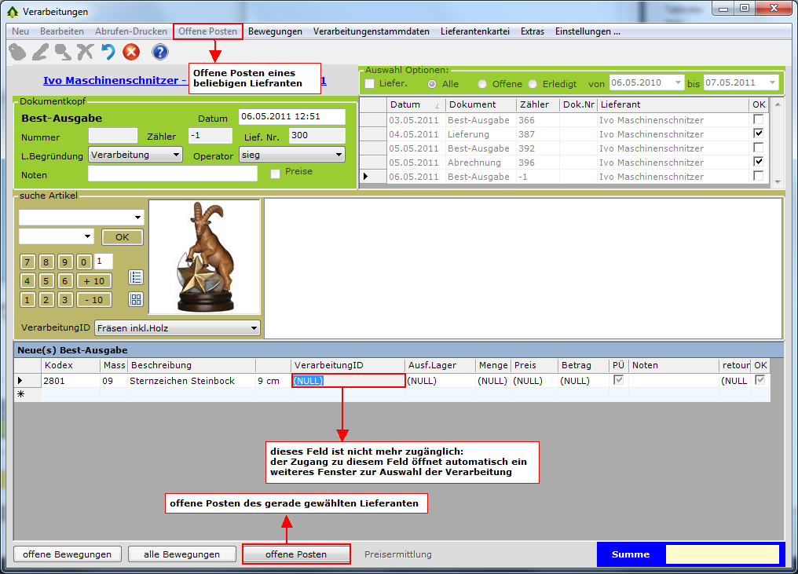798x574 pixels.
Task: Open the Bewegungen menu
Action: pyautogui.click(x=275, y=31)
